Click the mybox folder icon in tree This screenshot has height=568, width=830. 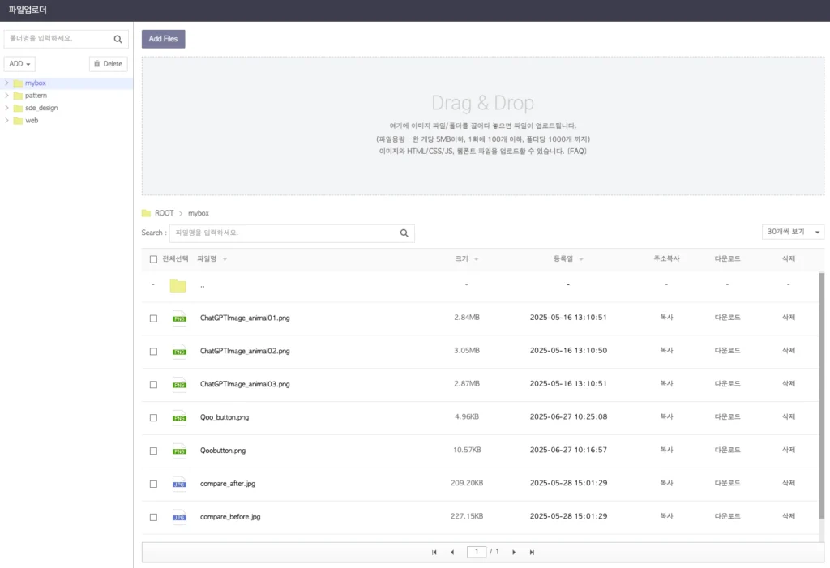[x=18, y=83]
